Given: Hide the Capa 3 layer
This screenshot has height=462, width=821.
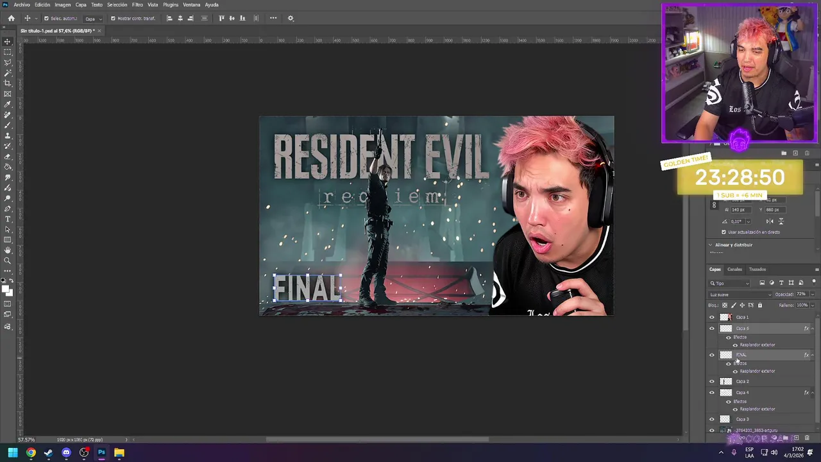Looking at the screenshot, I should tap(711, 419).
